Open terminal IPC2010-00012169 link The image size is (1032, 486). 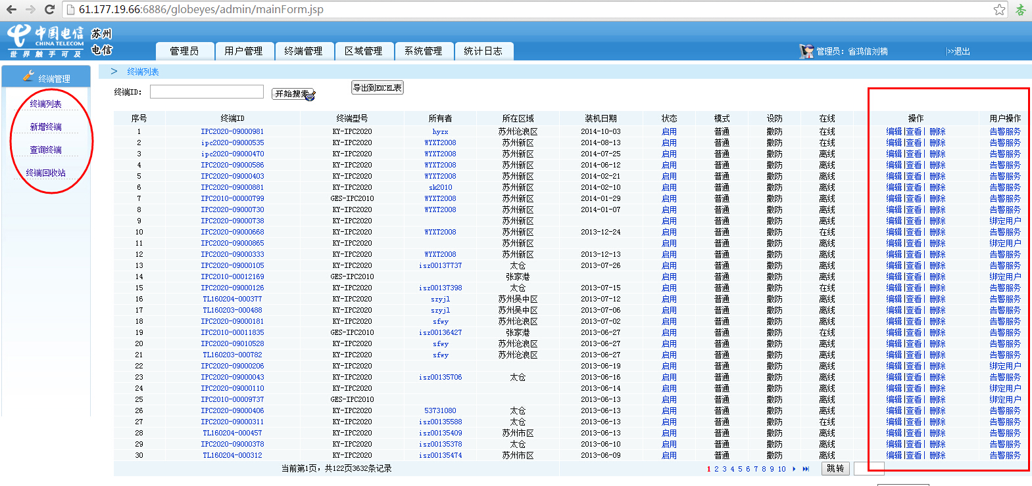tap(232, 276)
